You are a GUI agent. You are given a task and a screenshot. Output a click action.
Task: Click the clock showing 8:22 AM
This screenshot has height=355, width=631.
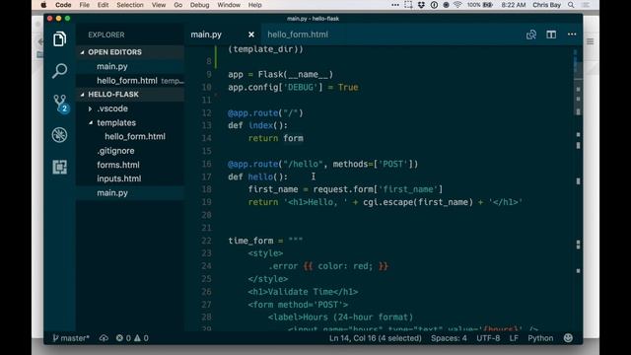514,5
